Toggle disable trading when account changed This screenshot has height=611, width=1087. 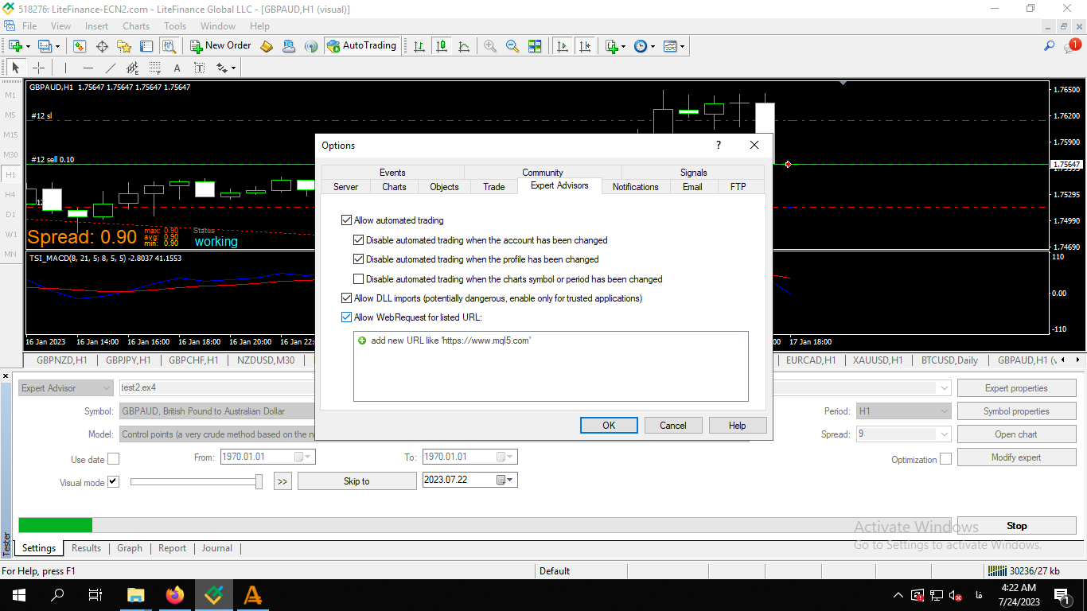coord(359,239)
